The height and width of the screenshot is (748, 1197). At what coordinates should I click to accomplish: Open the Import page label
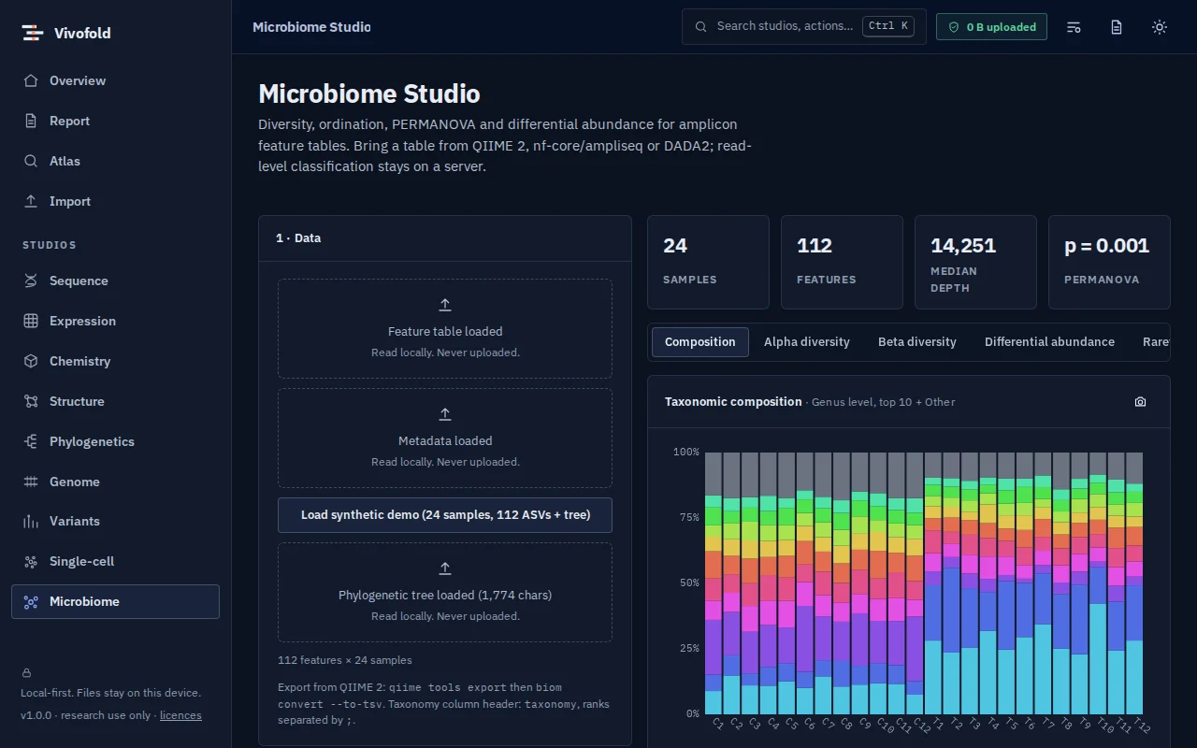70,201
